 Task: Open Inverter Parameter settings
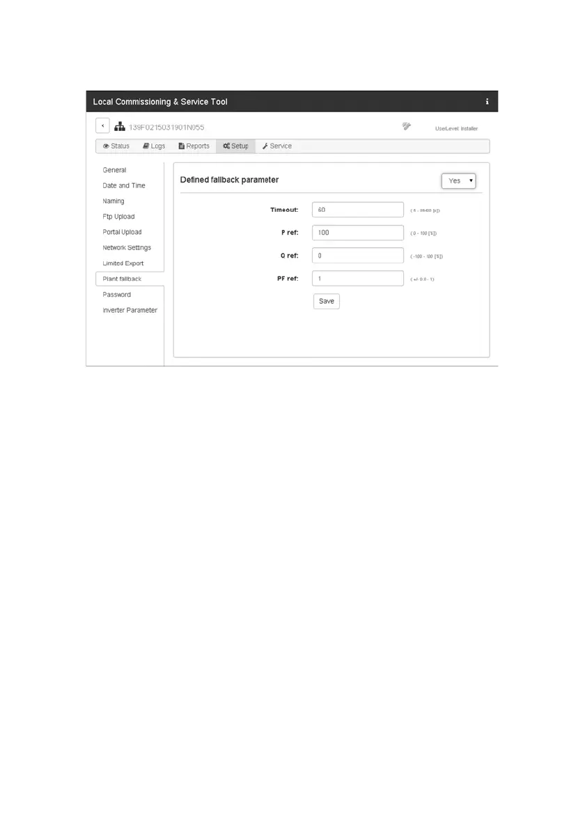tap(130, 310)
